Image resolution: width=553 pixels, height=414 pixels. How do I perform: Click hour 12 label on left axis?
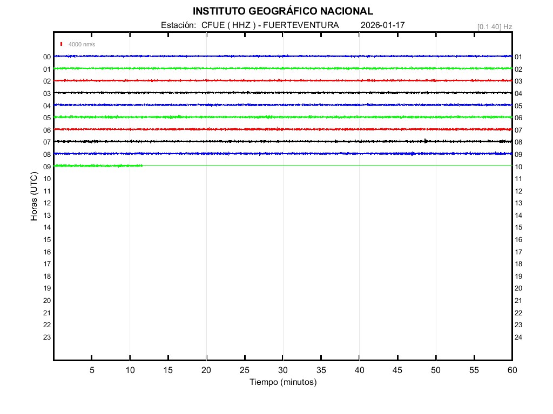tap(47, 203)
